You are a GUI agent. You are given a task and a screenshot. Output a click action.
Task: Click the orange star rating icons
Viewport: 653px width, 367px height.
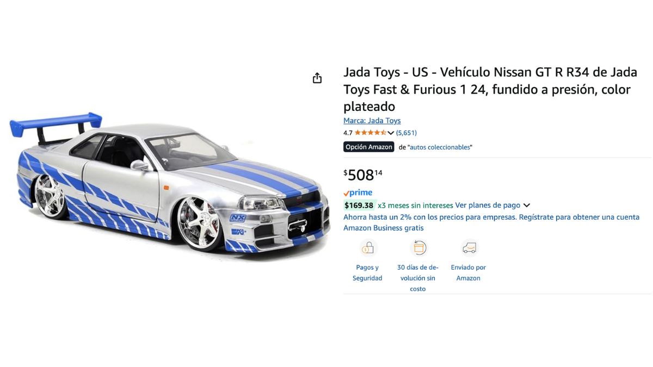point(371,133)
